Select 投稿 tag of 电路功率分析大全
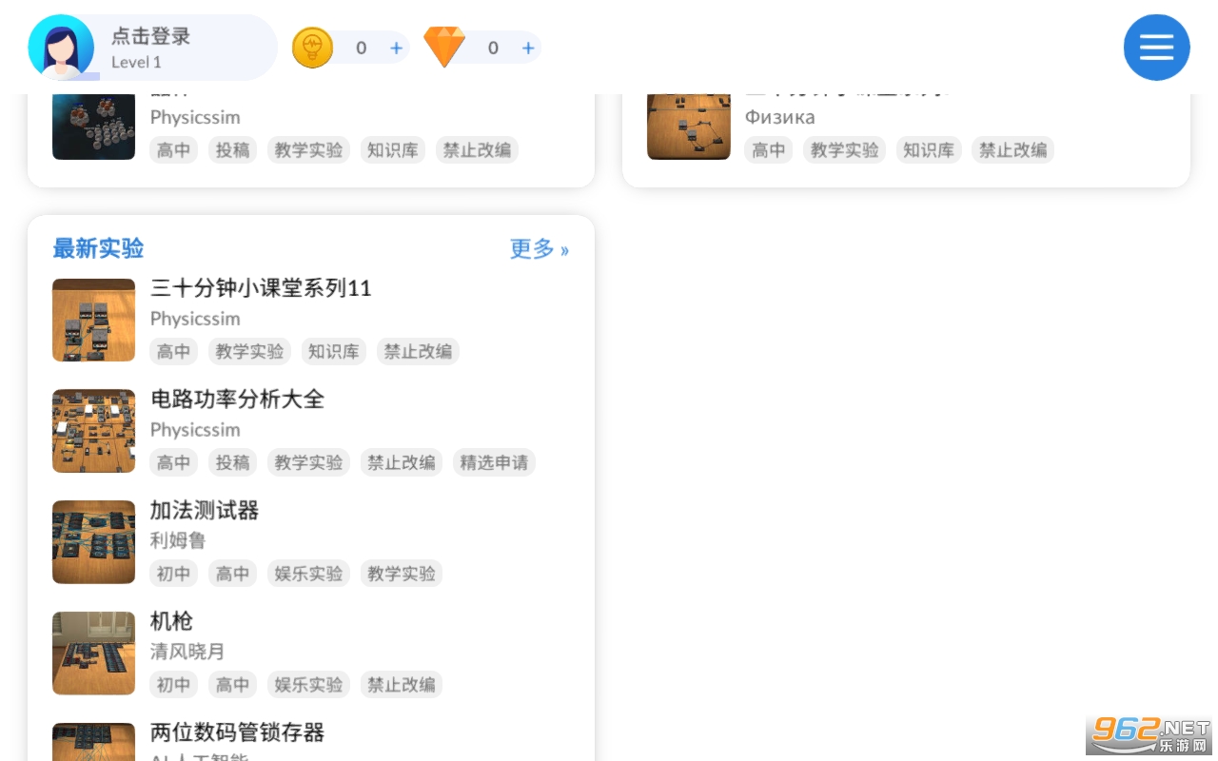The width and height of the screenshot is (1218, 761). click(x=232, y=463)
